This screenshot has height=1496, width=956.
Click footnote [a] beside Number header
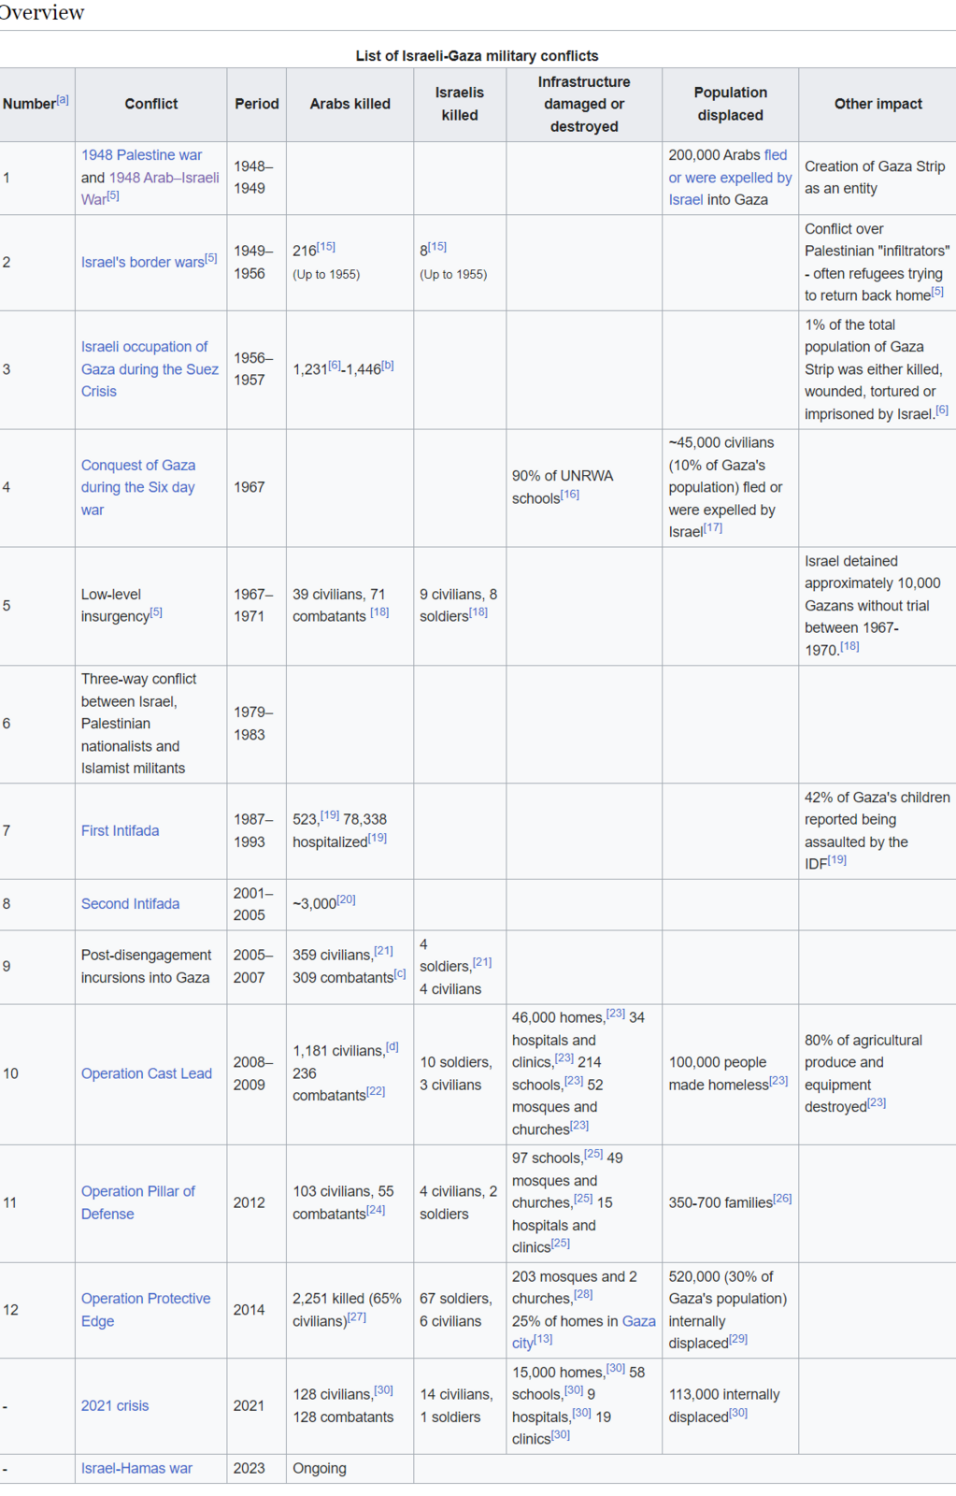[x=63, y=100]
